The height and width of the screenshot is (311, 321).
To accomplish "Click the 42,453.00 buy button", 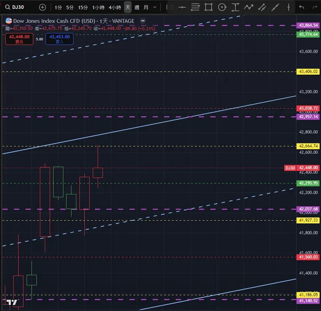I will click(59, 39).
